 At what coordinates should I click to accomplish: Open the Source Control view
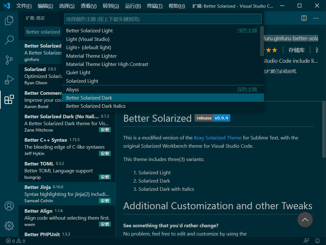tap(9, 60)
